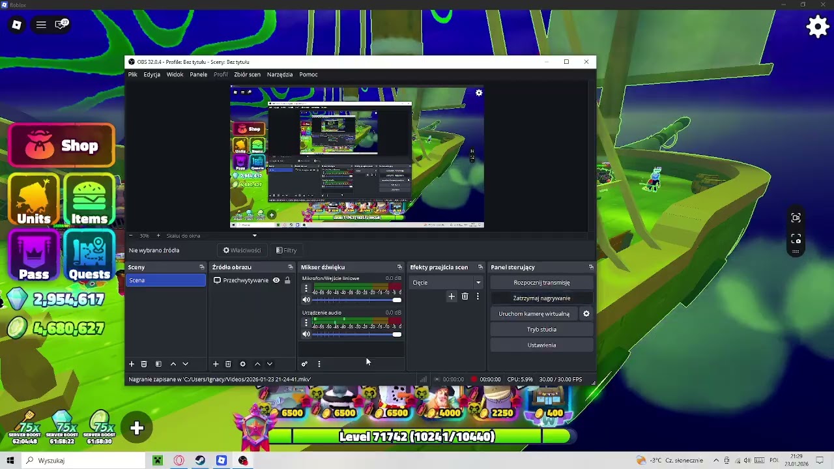Image resolution: width=834 pixels, height=469 pixels.
Task: Open the Edycja menu
Action: point(152,74)
